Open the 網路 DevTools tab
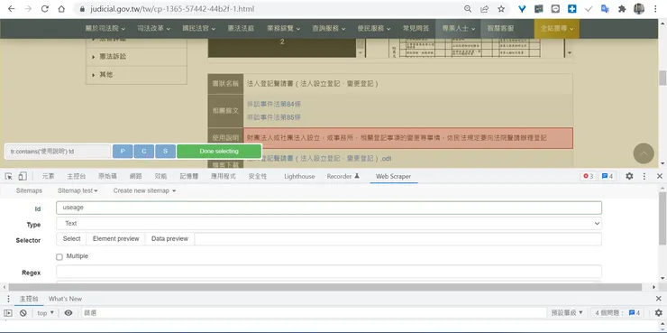 click(x=135, y=176)
